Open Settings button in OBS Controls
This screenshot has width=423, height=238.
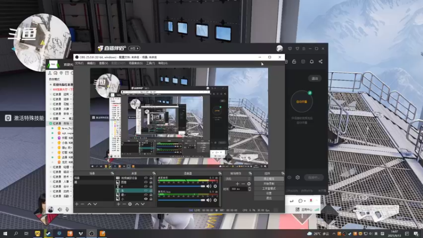[x=269, y=193]
